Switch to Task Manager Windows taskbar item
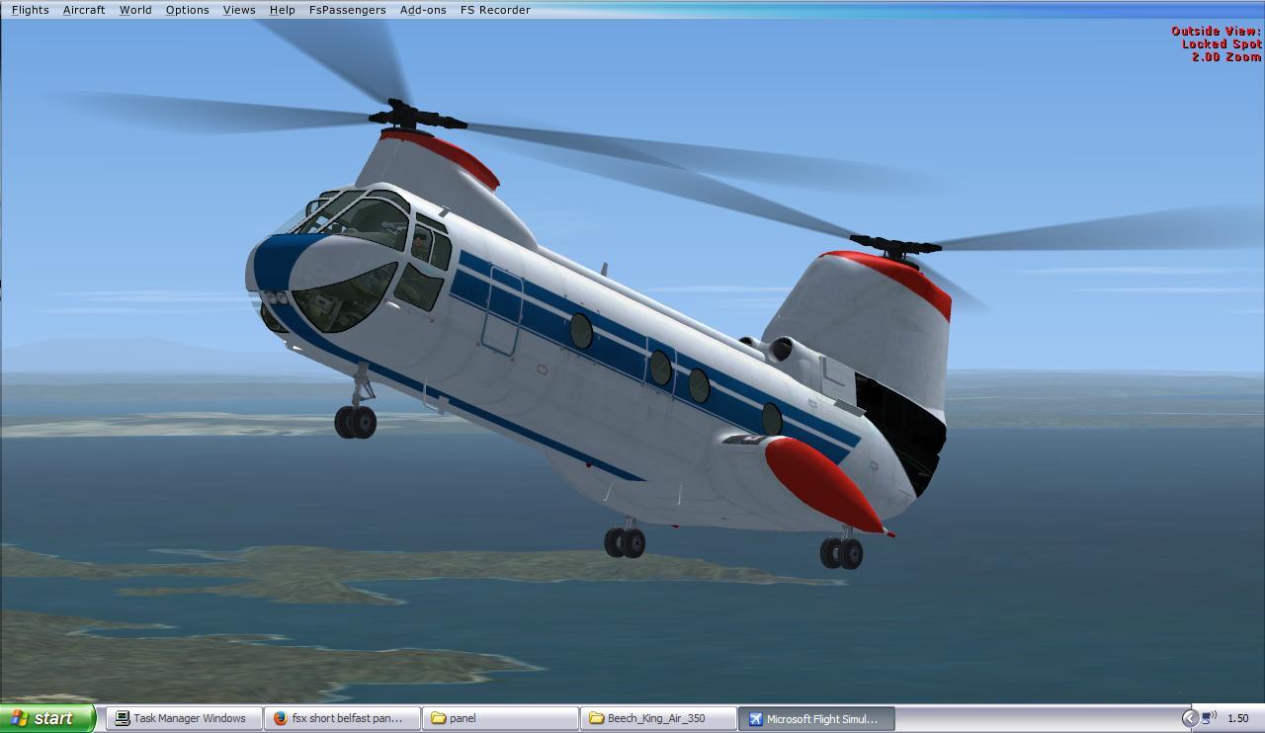This screenshot has height=733, width=1265. (x=184, y=718)
